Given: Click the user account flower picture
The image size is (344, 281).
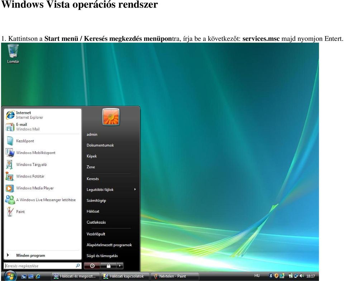Looking at the screenshot, I should point(111,117).
